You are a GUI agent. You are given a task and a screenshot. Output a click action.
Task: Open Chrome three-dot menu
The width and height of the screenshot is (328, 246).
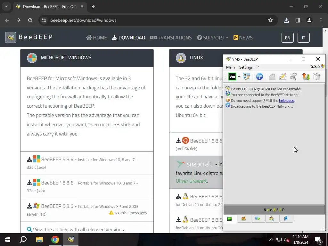pos(321,20)
